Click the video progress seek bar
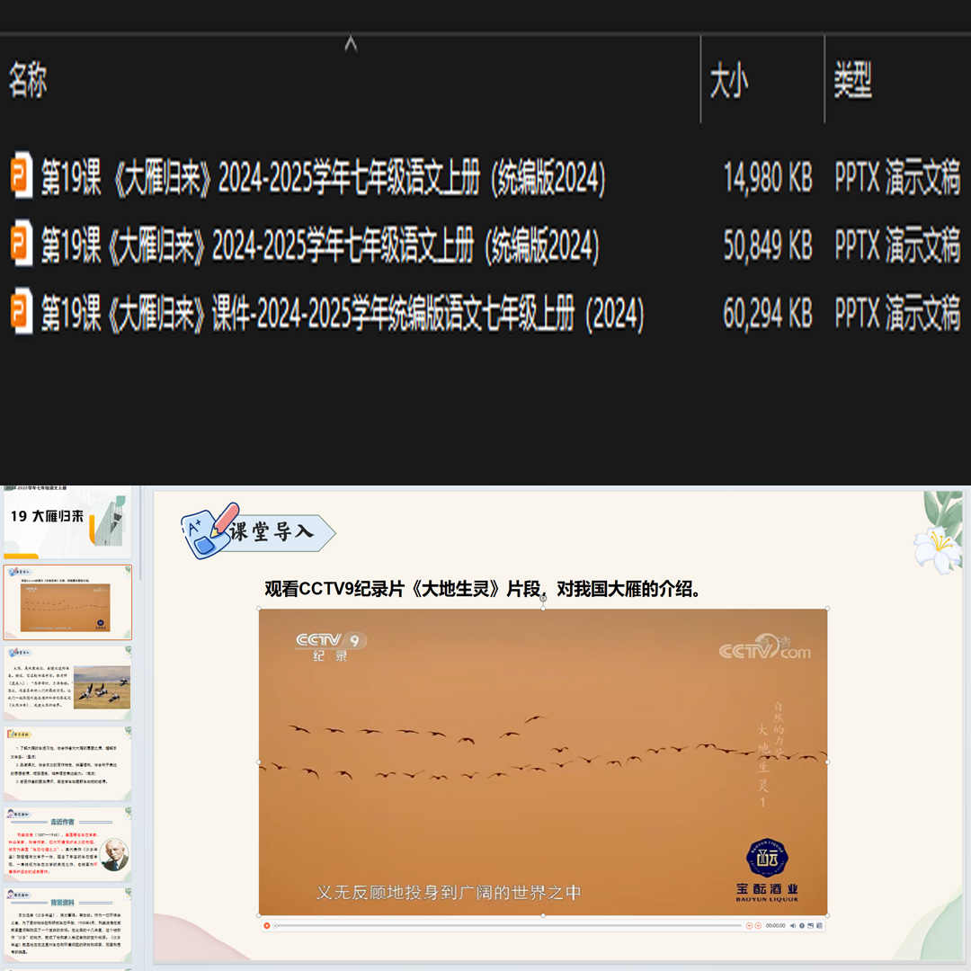 508,926
